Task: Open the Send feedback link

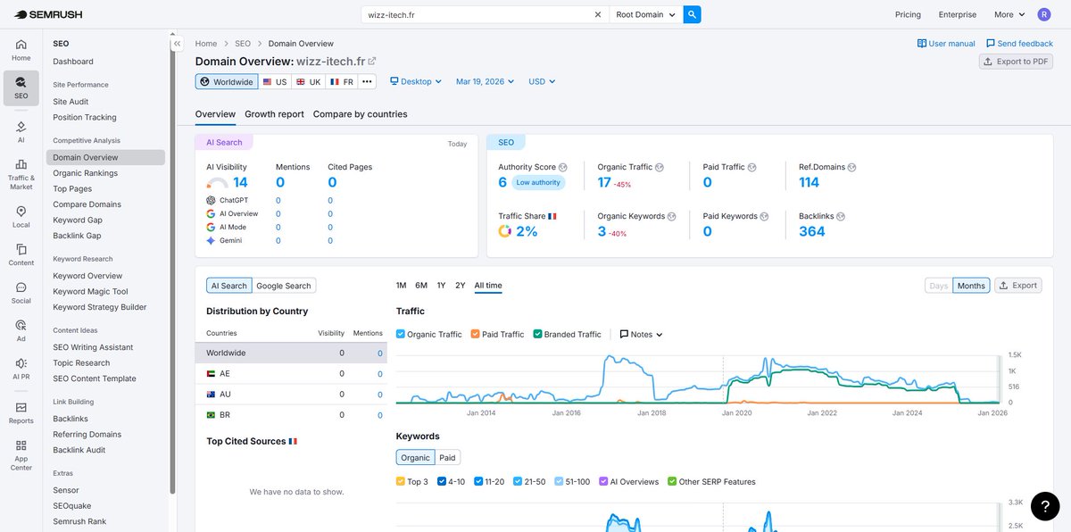Action: click(1019, 43)
